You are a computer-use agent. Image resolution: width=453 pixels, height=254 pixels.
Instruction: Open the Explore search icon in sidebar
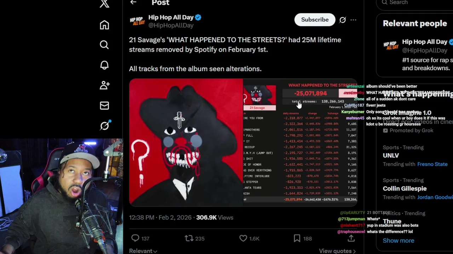click(x=104, y=45)
